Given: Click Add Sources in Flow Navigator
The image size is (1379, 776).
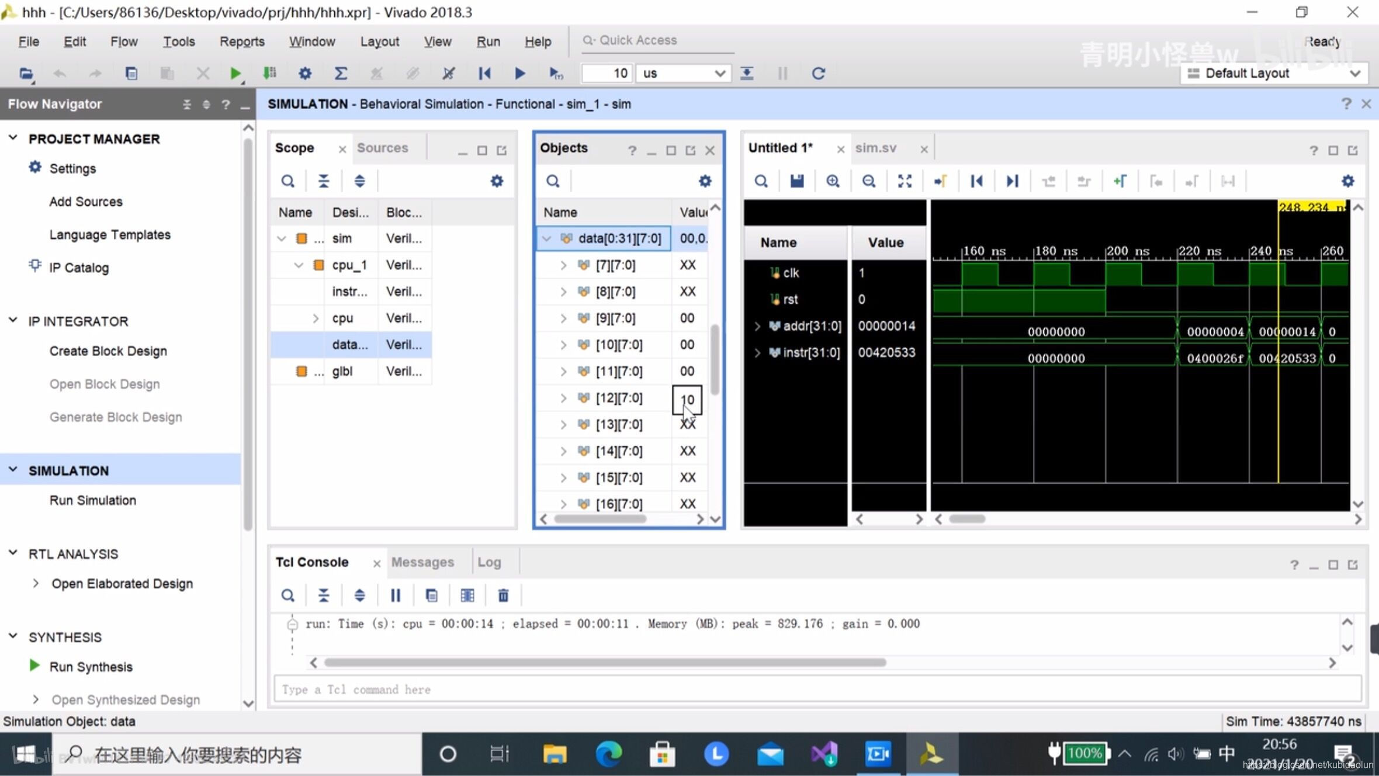Looking at the screenshot, I should point(86,202).
